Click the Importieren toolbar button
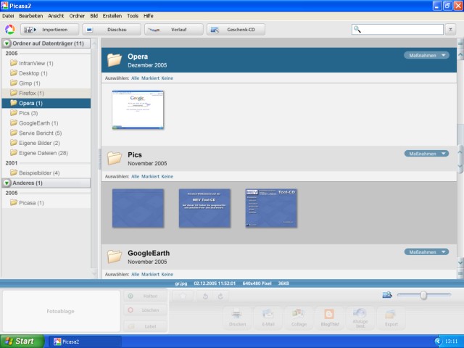This screenshot has width=464, height=348. (x=50, y=30)
